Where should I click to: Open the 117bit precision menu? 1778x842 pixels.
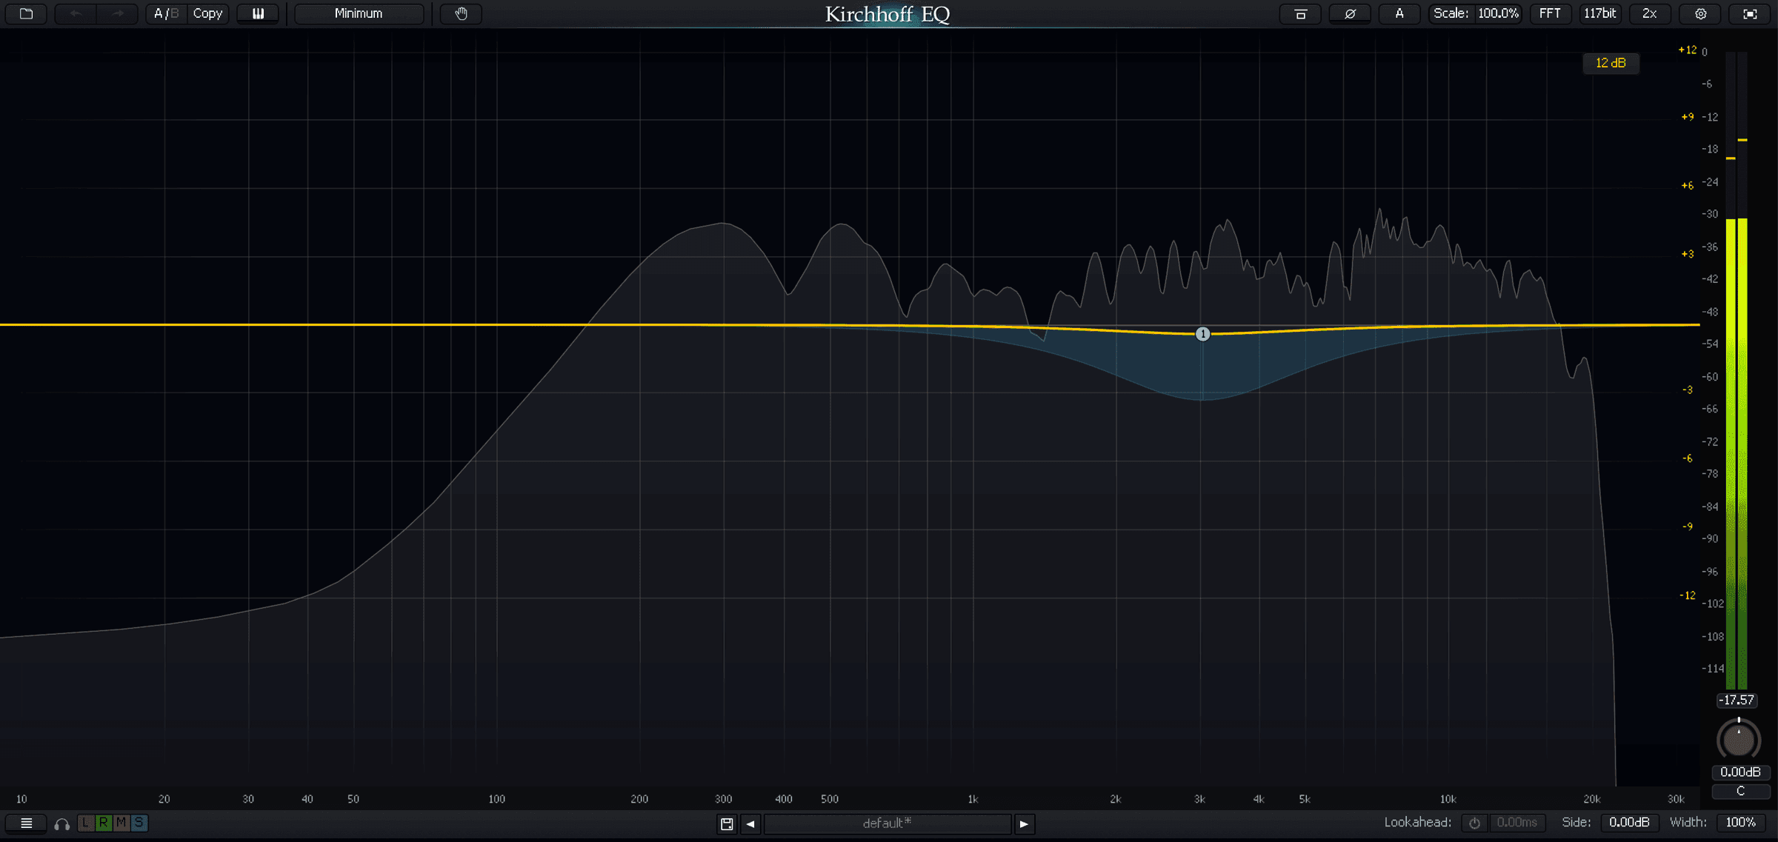tap(1600, 13)
